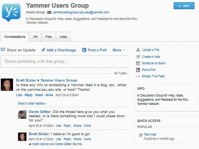Image resolution: width=199 pixels, height=149 pixels.
Task: Like the 'I believe I'm good to go' reply
Action: (58, 139)
